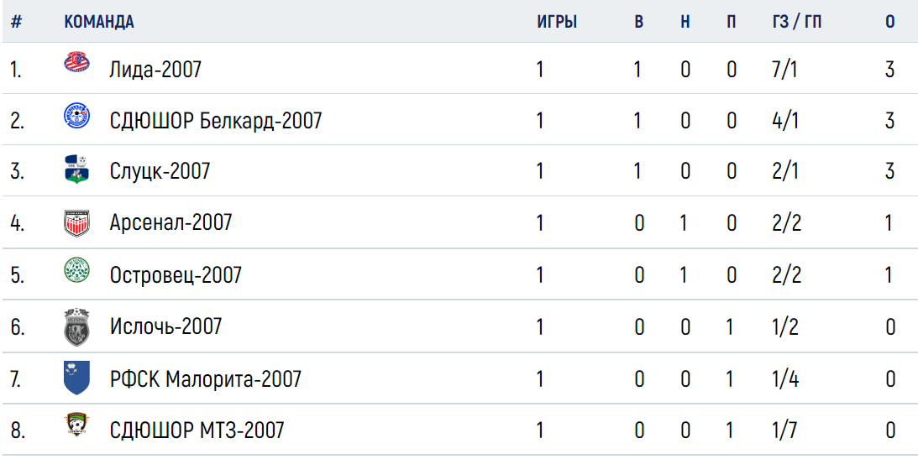Click the Слуцк-2007 team emblem
Screen dimensions: 918x459
(76, 170)
